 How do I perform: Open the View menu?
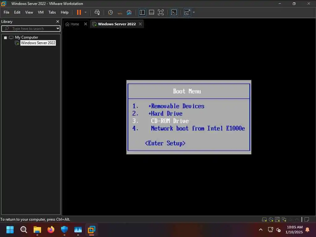coord(29,12)
